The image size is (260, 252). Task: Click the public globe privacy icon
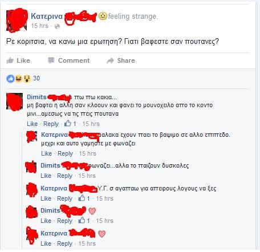click(57, 26)
